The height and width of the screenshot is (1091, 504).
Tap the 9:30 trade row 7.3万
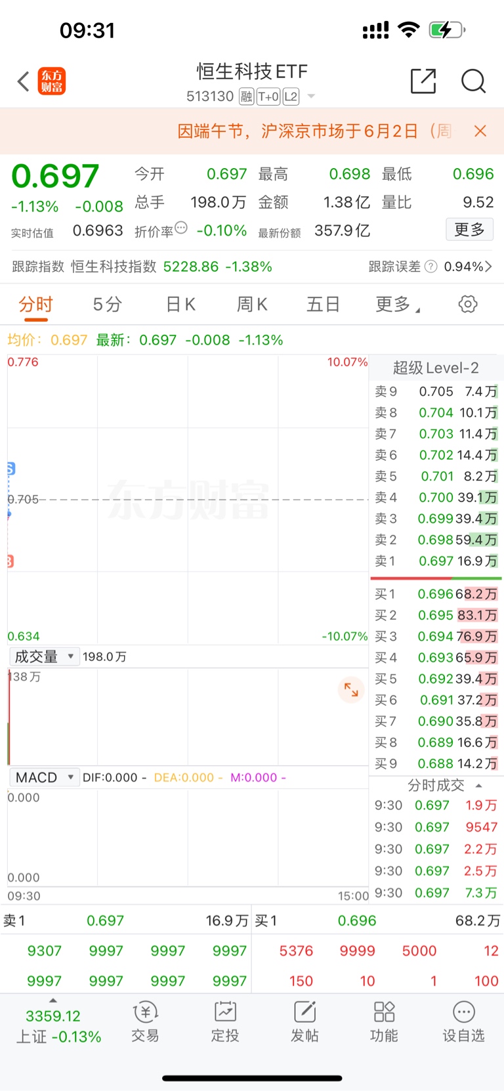(436, 893)
